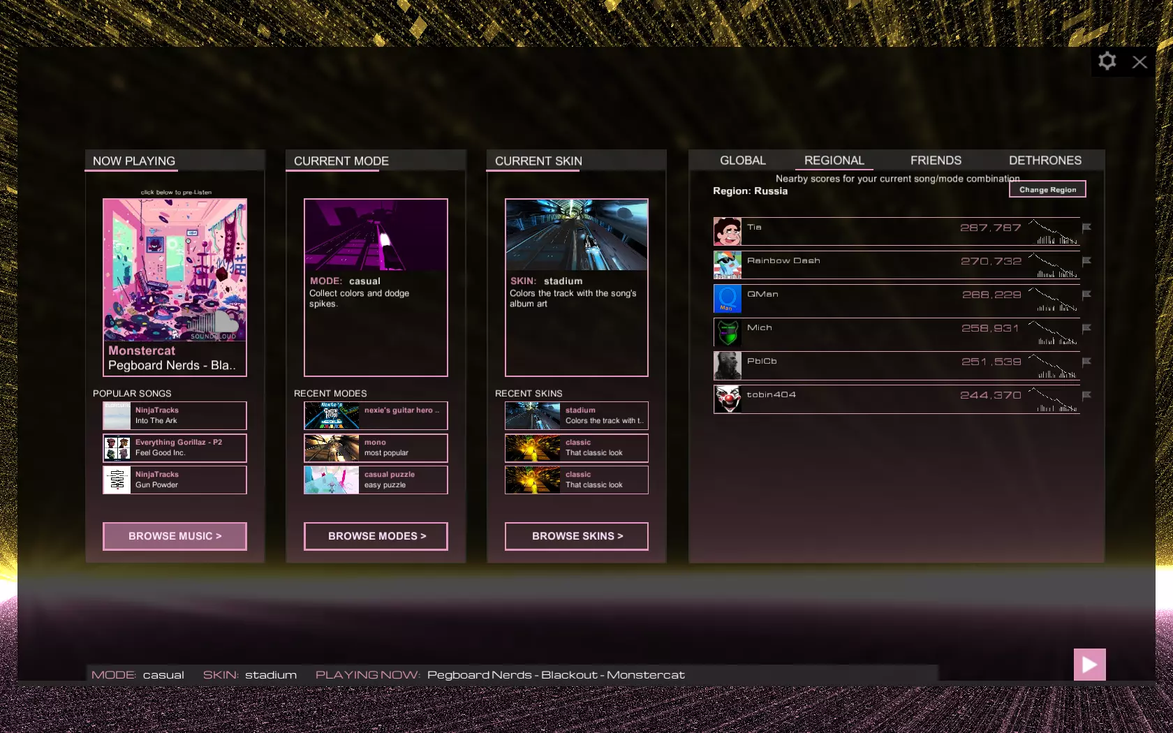Click the "QMan" player name
Screen dimensions: 1173x733
(x=762, y=295)
